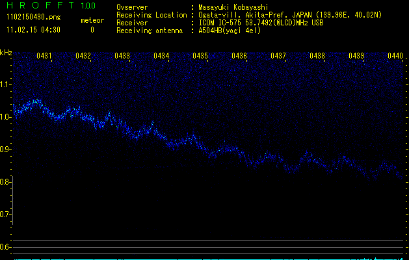Image resolution: width=409 pixels, height=260 pixels.
Task: Click the 0438 time marker
Action: 317,56
